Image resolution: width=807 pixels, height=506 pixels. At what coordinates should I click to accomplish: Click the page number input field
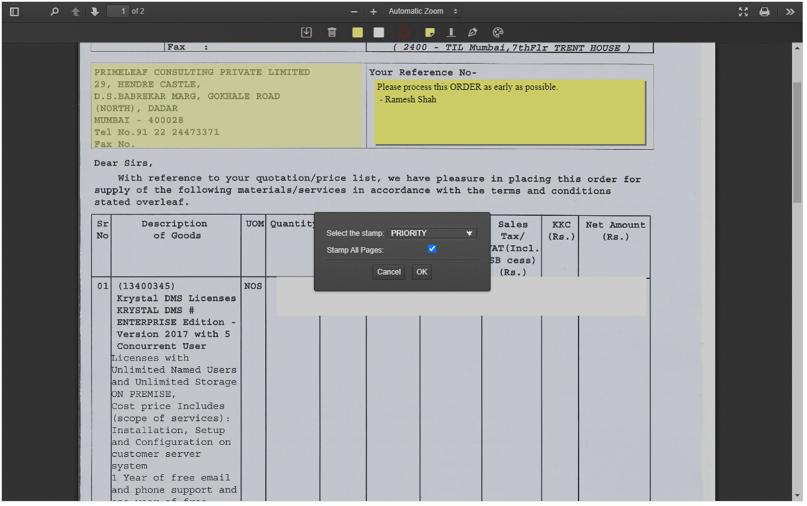[117, 11]
